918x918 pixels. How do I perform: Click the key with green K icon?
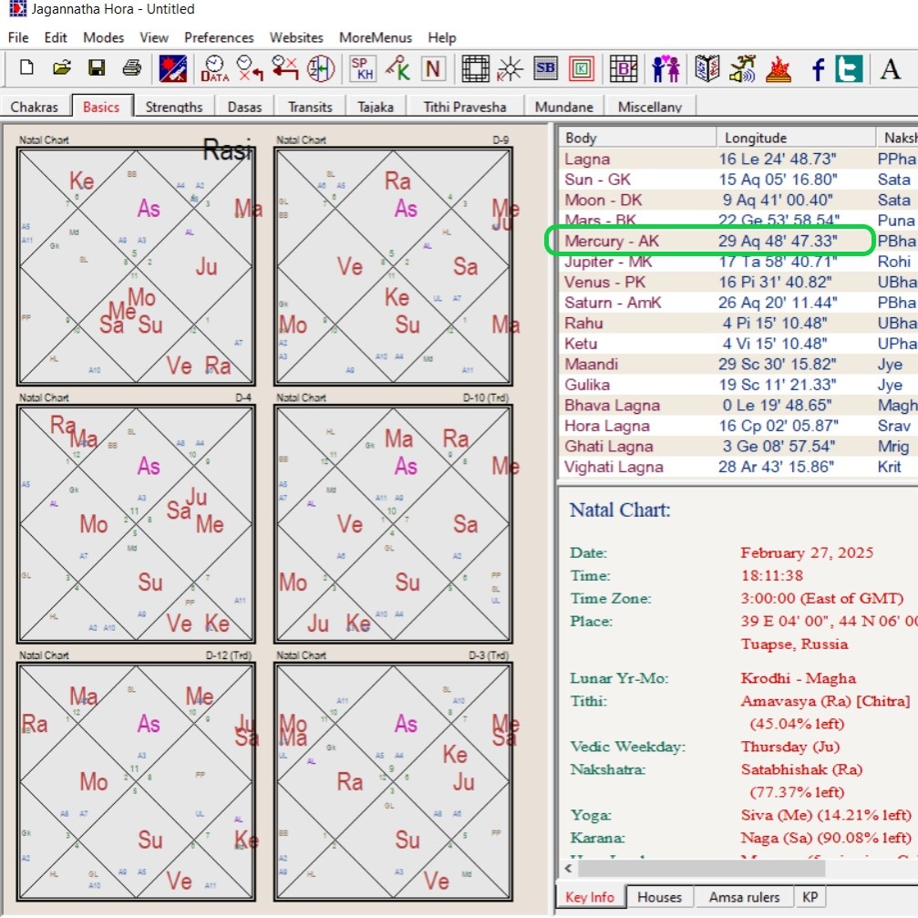pyautogui.click(x=397, y=68)
